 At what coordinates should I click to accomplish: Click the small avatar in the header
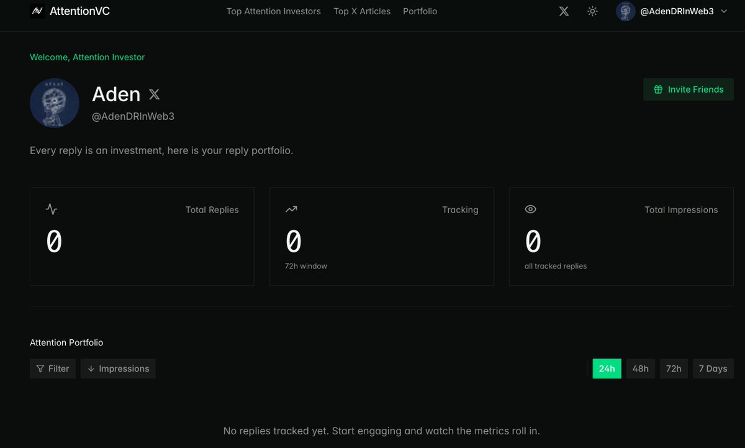coord(625,11)
